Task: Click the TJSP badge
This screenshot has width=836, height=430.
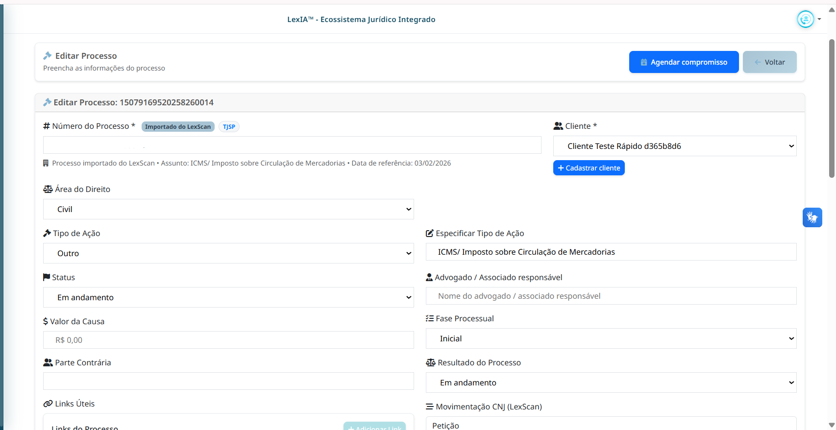Action: [229, 127]
